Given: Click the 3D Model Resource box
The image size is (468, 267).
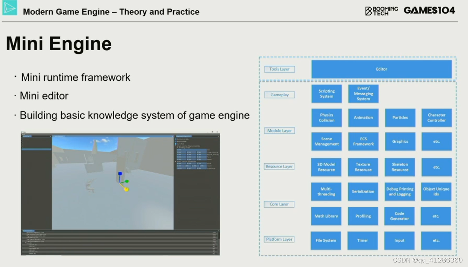Looking at the screenshot, I should point(326,167).
